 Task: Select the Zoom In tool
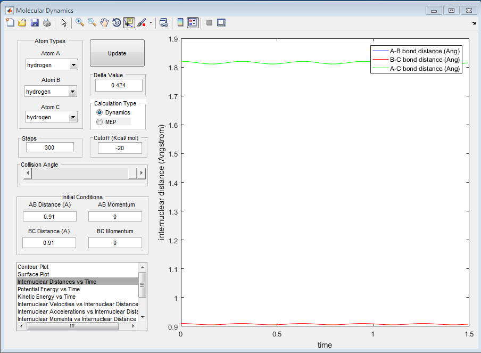click(80, 22)
